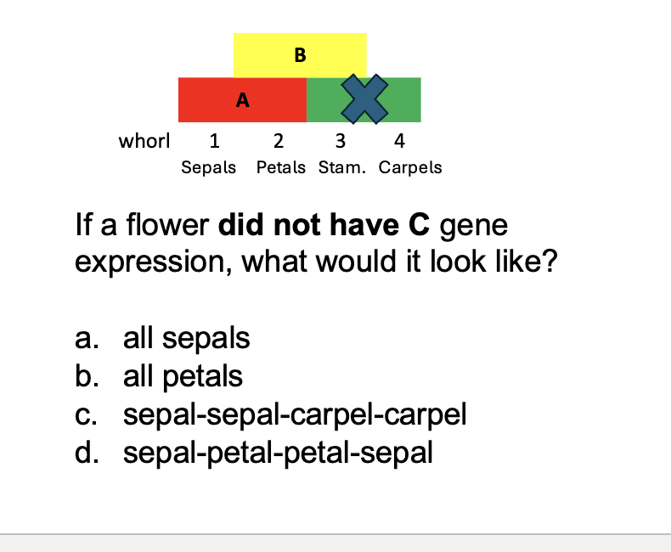This screenshot has height=552, width=671.
Task: Choose answer c, sepal-sepal-carpel-carpel
Action: tap(295, 414)
